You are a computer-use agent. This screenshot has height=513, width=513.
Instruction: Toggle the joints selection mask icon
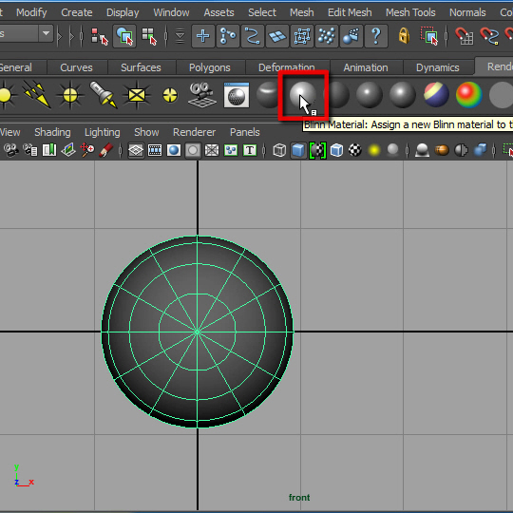(x=228, y=36)
